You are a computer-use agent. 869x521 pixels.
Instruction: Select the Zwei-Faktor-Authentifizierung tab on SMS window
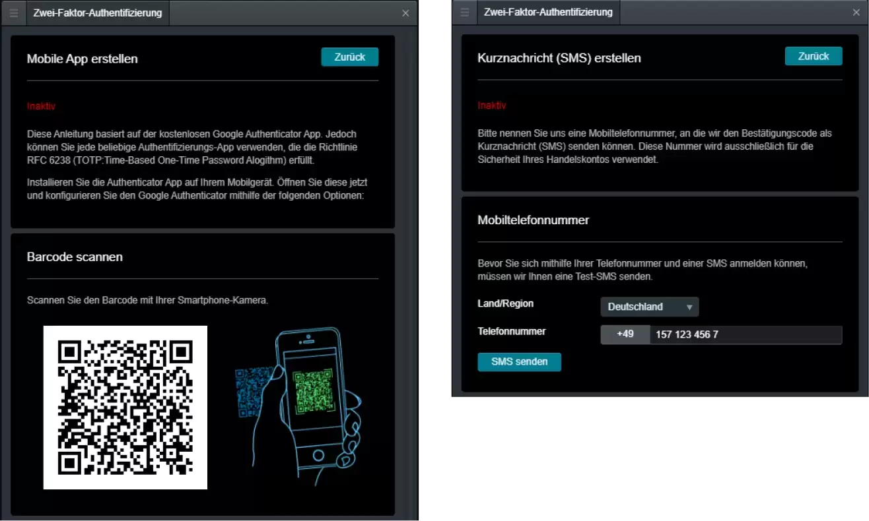click(548, 12)
